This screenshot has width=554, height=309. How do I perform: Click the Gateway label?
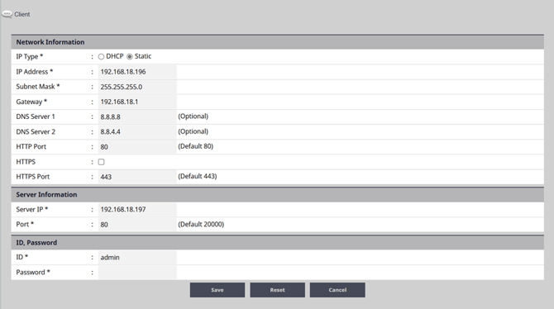click(x=31, y=102)
